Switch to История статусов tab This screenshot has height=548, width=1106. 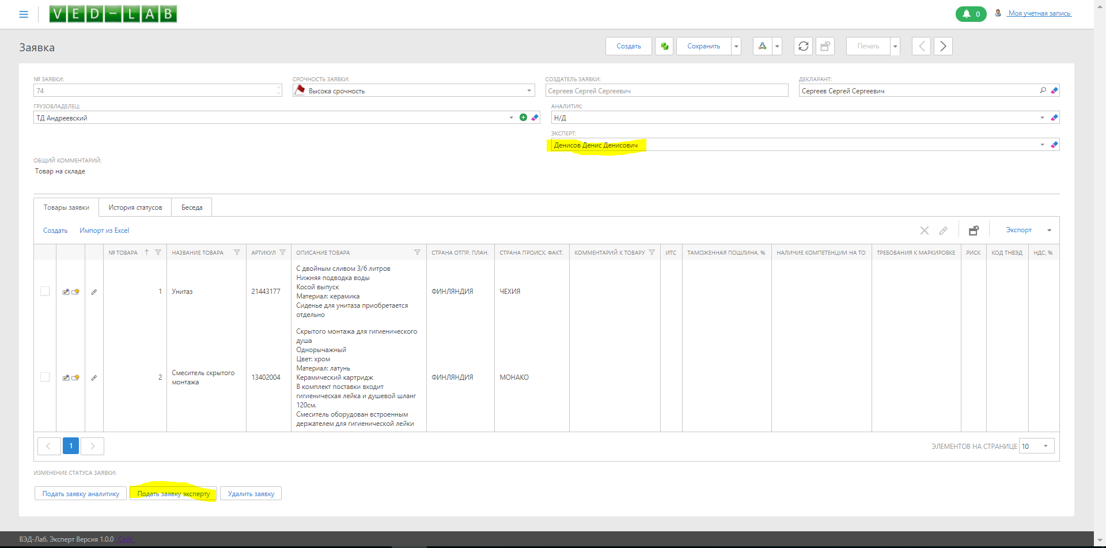tap(135, 207)
